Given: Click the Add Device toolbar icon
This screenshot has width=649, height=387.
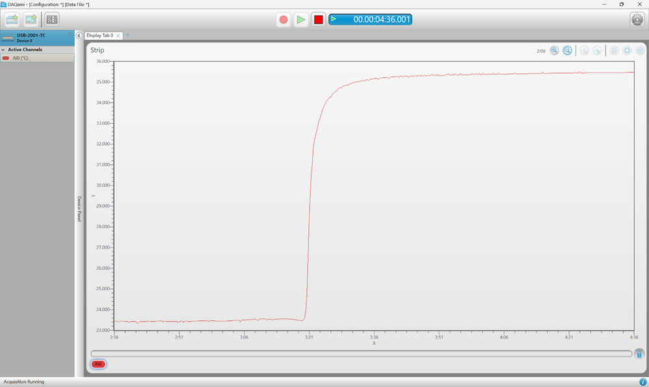Looking at the screenshot, I should coord(12,19).
